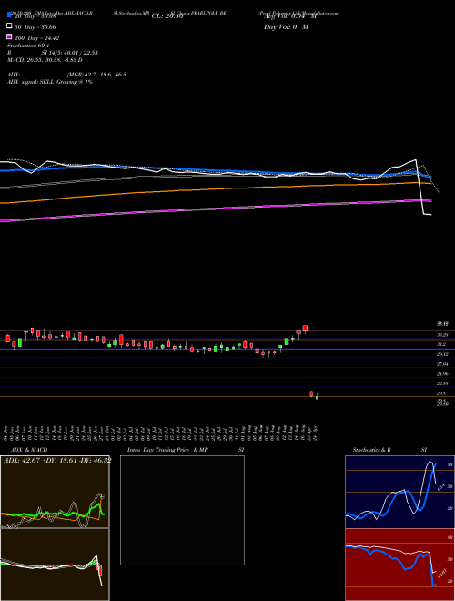Click the 'Stochastics & R' panel title
The height and width of the screenshot is (601, 455).
click(372, 450)
